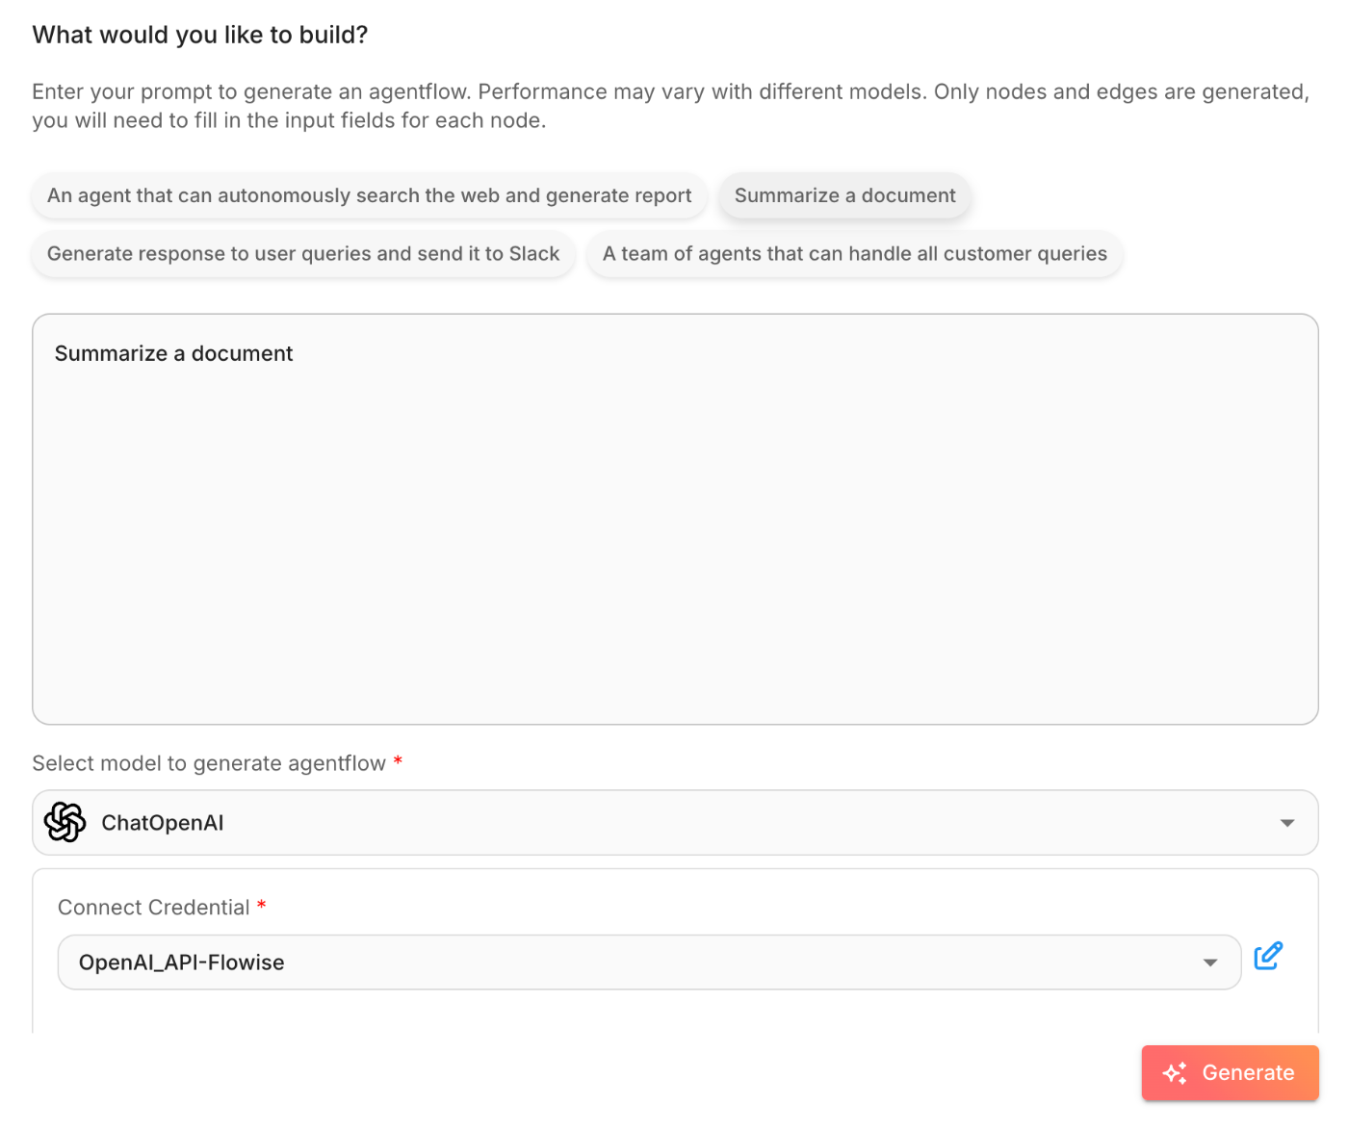The width and height of the screenshot is (1348, 1129).
Task: Expand the model dropdown arrow beside ChatOpenAI
Action: click(1287, 823)
